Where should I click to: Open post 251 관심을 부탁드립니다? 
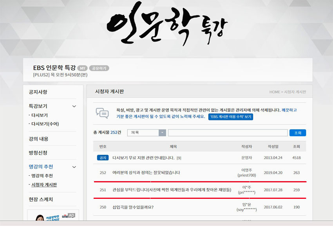coord(172,190)
